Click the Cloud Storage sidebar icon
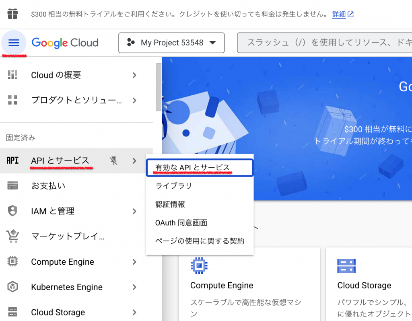This screenshot has width=412, height=321. point(13,312)
